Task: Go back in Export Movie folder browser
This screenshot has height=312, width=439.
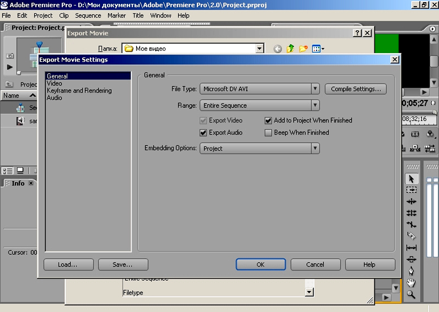Action: 278,49
